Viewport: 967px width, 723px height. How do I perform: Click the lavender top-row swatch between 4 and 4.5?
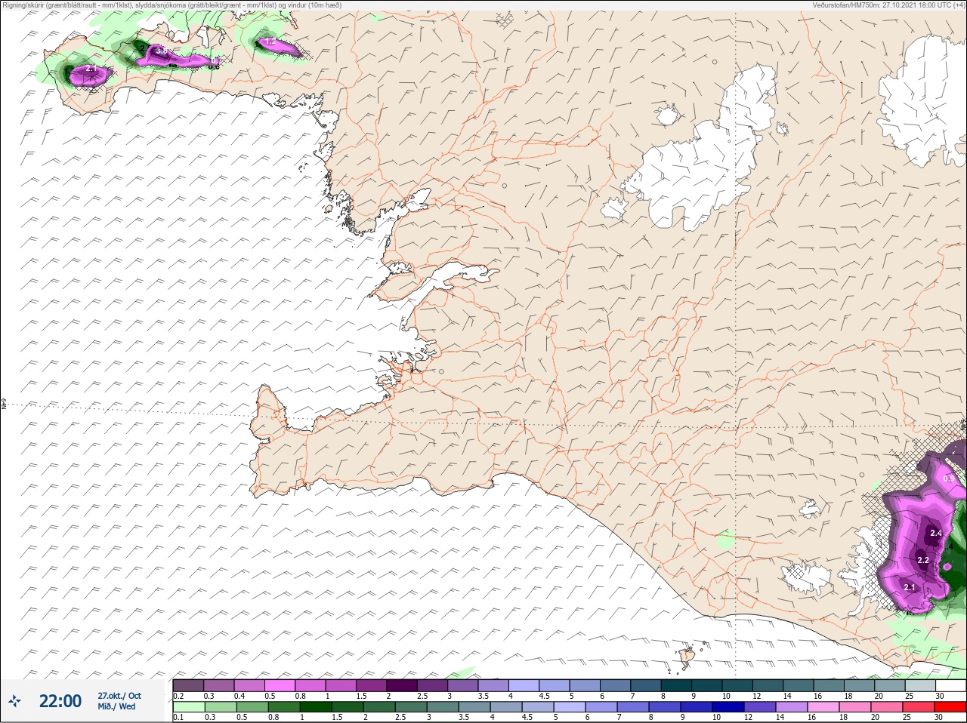(524, 685)
